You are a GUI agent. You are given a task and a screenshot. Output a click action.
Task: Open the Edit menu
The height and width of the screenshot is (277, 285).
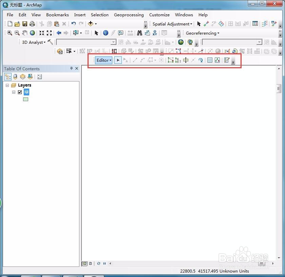tap(22, 15)
